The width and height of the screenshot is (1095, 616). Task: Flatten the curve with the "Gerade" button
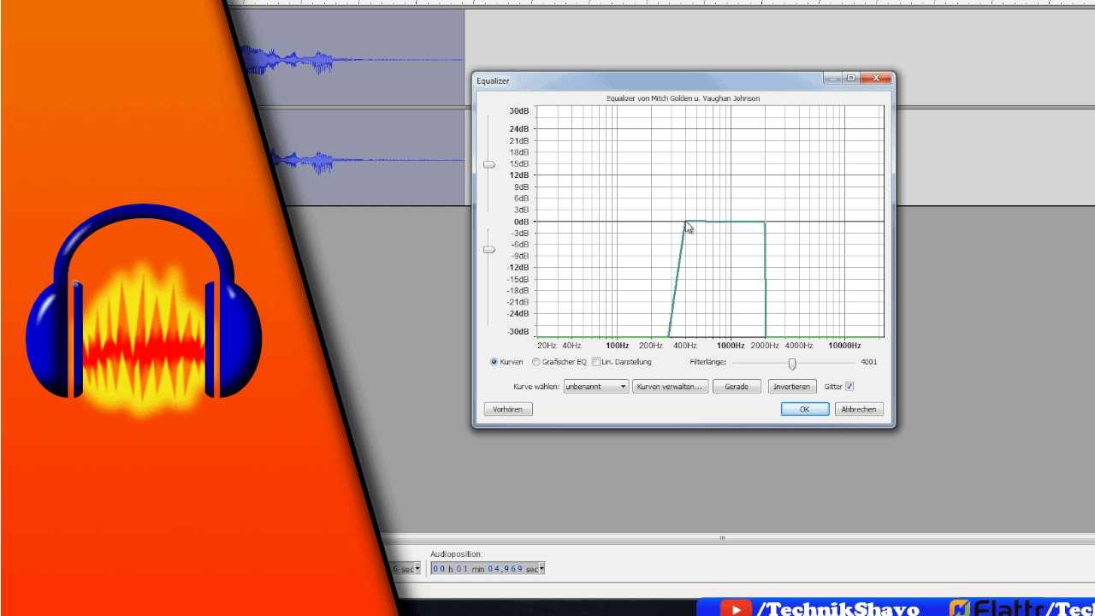pos(737,386)
